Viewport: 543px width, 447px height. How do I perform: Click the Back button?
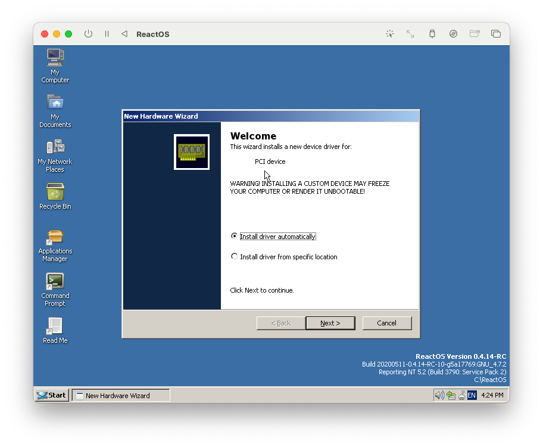point(280,323)
